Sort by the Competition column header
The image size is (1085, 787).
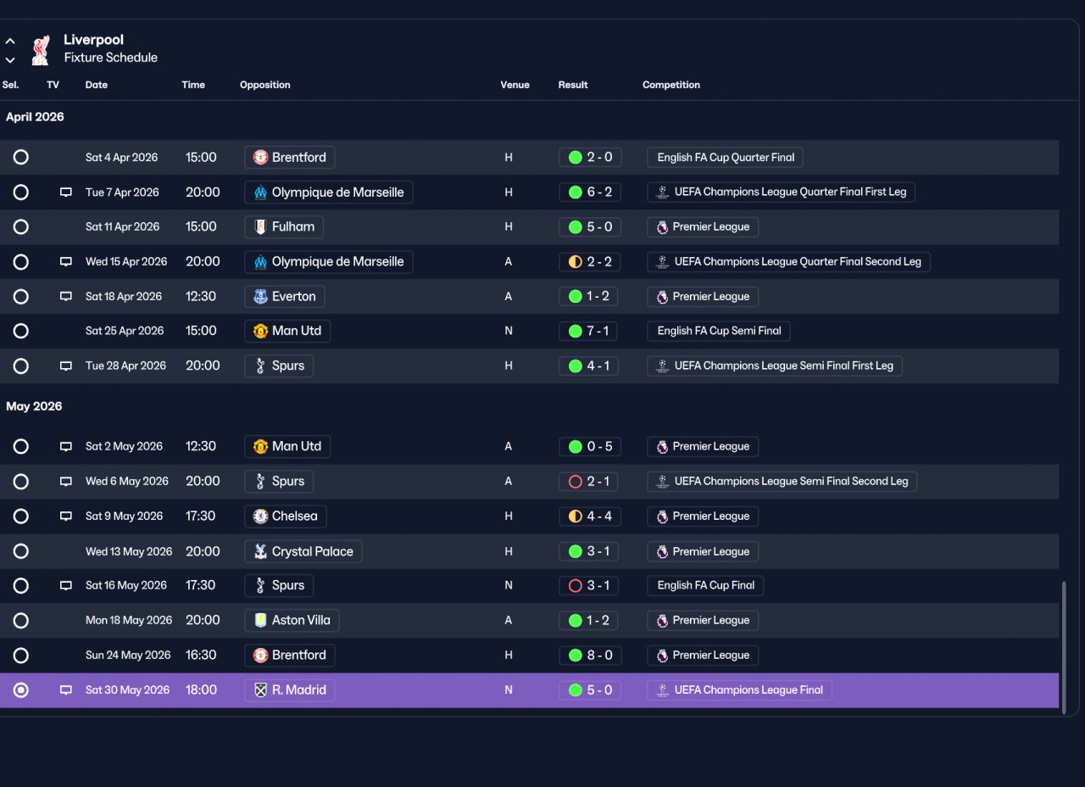click(x=671, y=85)
